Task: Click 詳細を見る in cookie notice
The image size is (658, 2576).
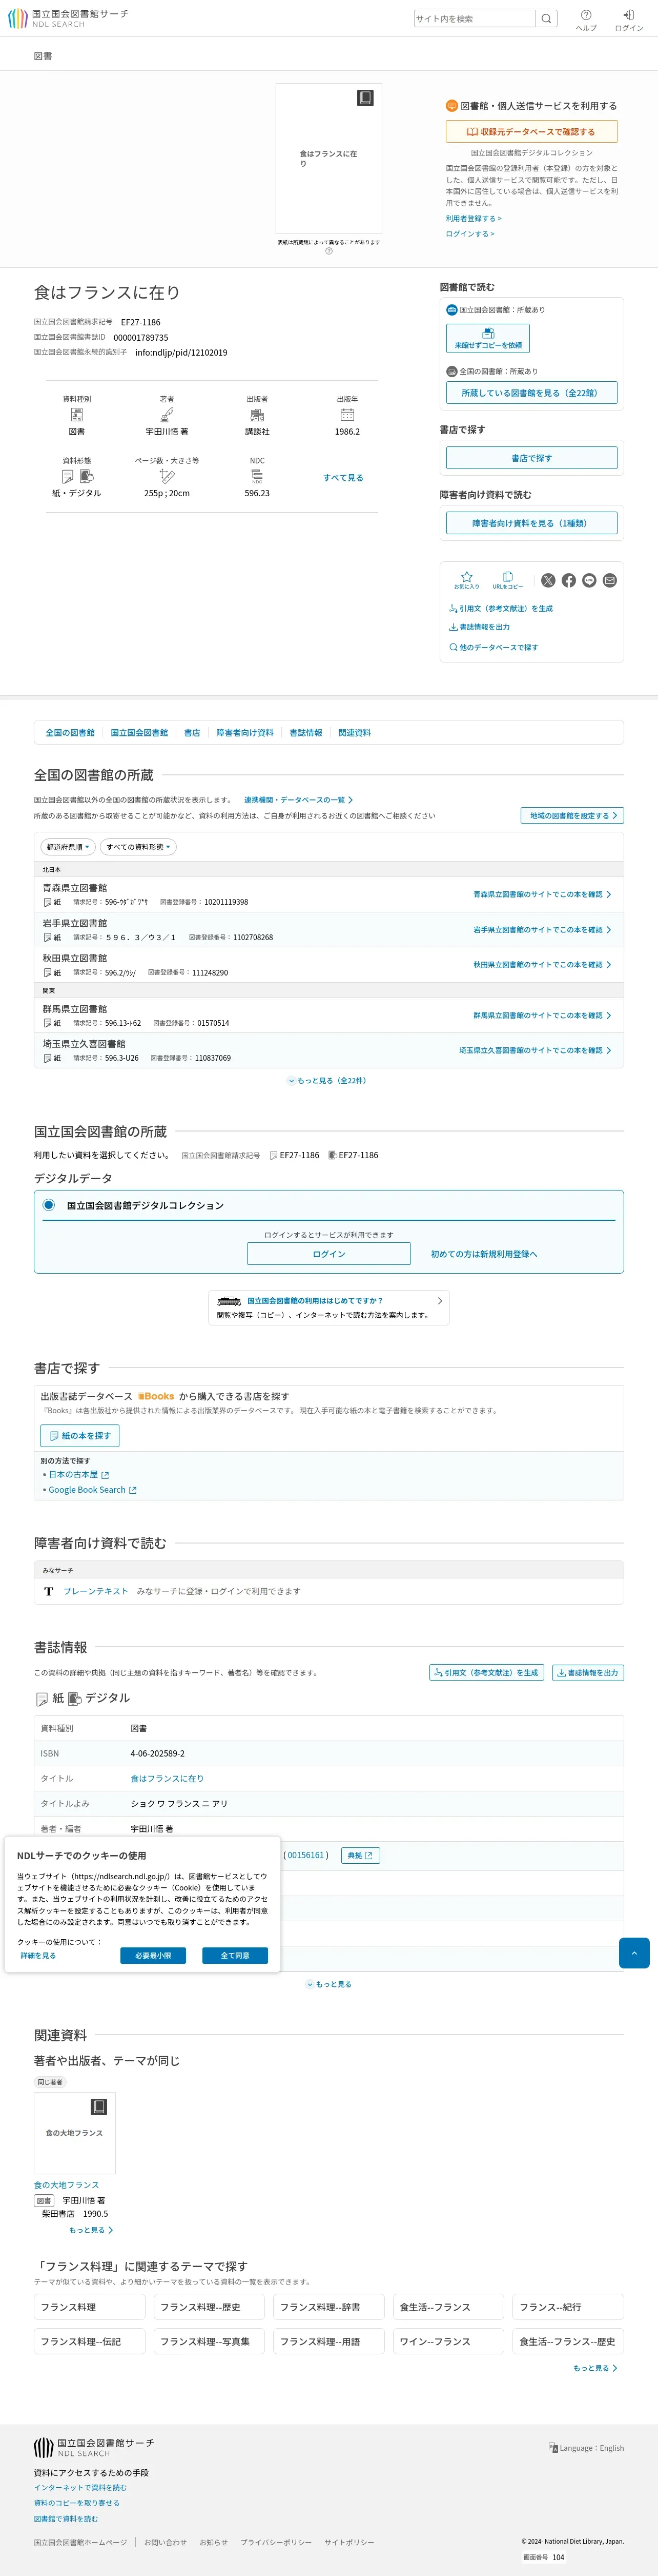Action: click(39, 1955)
